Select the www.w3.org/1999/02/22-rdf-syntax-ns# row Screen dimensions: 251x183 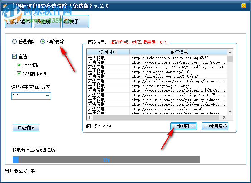(x=157, y=67)
